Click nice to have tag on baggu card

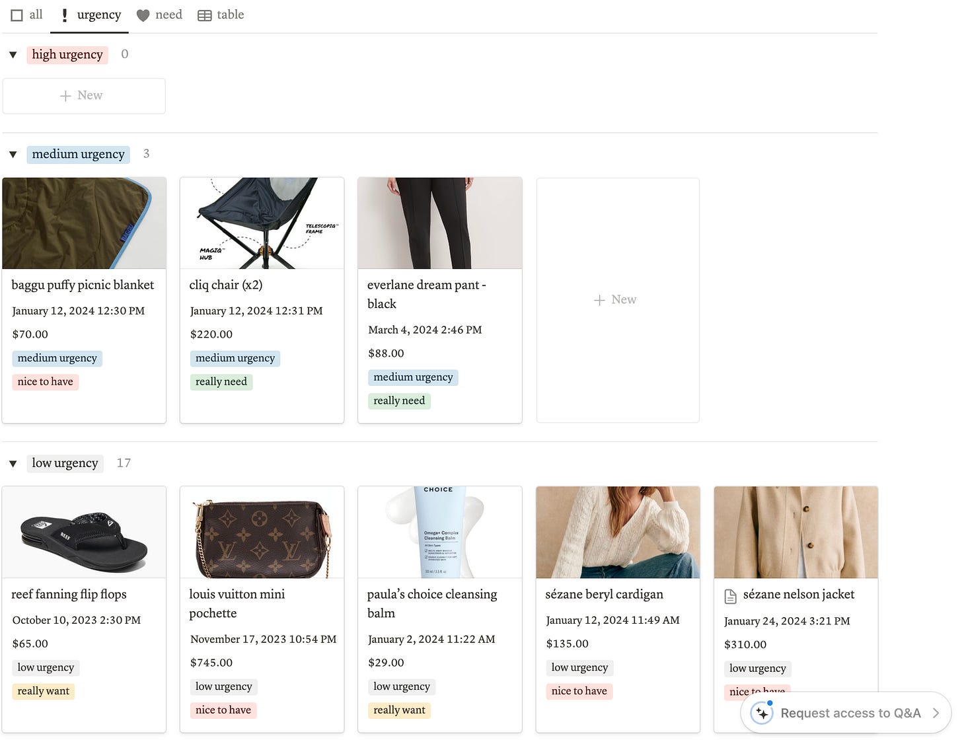pos(46,382)
